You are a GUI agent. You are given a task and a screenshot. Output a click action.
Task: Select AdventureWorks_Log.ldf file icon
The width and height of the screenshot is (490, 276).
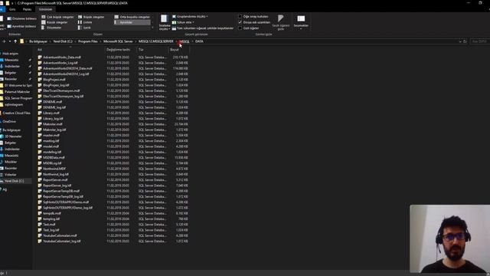coord(40,63)
